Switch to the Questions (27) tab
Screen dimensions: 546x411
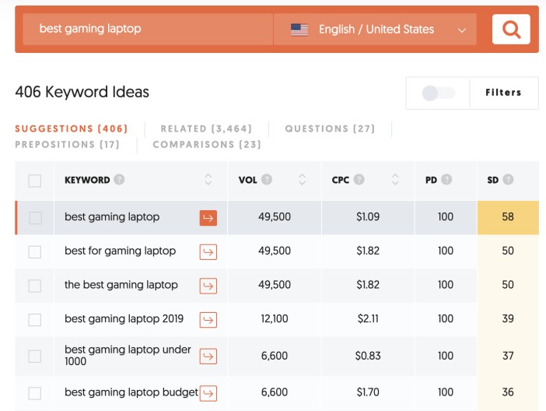coord(330,128)
